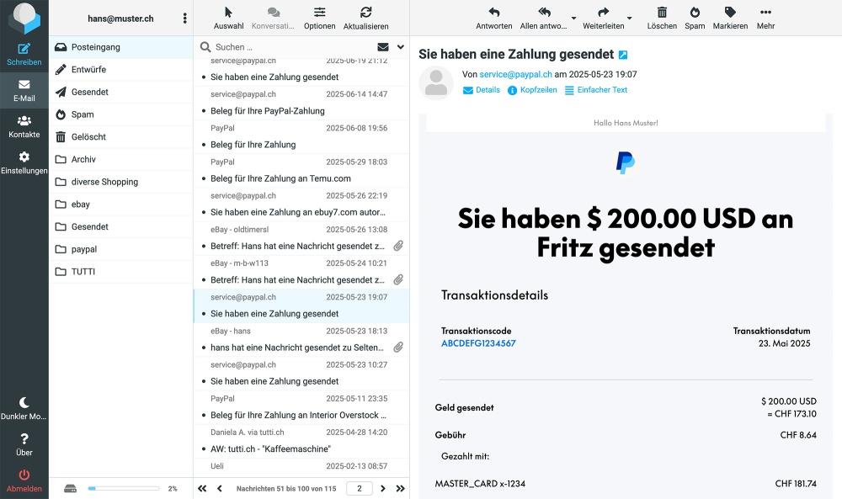Open message from 2025-05-23 10:27
This screenshot has width=842, height=499.
(x=301, y=373)
